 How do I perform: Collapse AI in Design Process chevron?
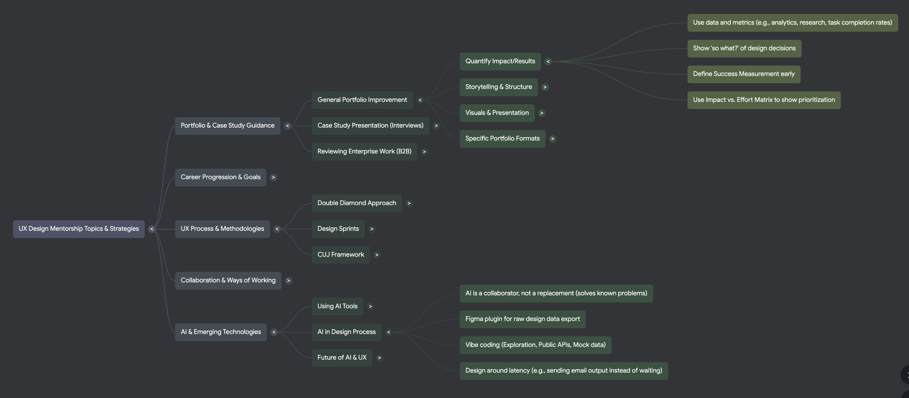point(388,332)
